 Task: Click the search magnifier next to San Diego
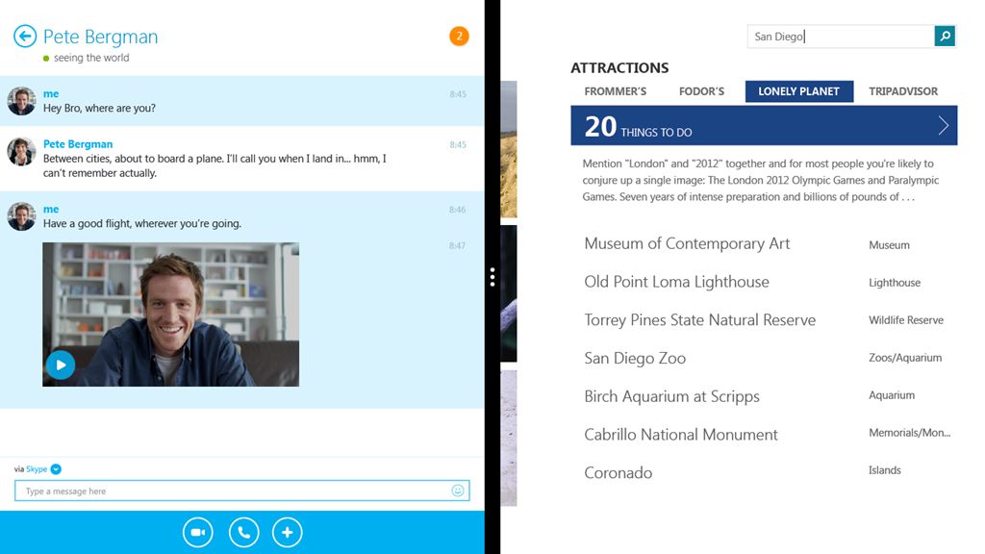click(x=945, y=37)
